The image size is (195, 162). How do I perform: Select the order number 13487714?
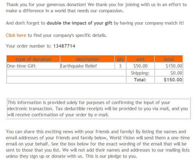(x=64, y=46)
